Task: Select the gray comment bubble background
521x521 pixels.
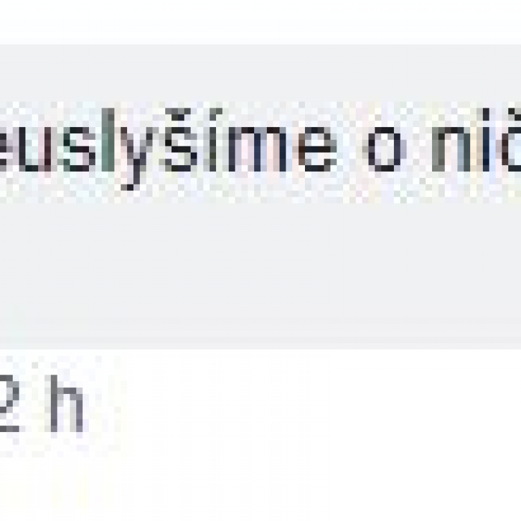Action: coord(260,196)
